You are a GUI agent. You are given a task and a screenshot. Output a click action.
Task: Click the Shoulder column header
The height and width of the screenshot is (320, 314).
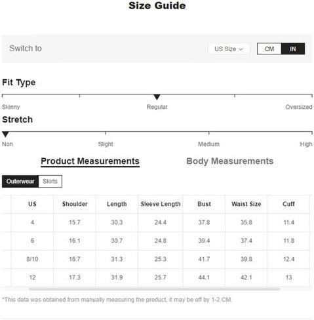pyautogui.click(x=75, y=204)
